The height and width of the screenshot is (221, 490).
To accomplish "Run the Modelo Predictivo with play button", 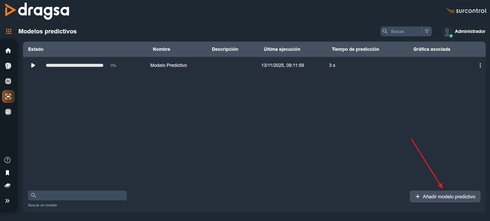I will click(33, 65).
